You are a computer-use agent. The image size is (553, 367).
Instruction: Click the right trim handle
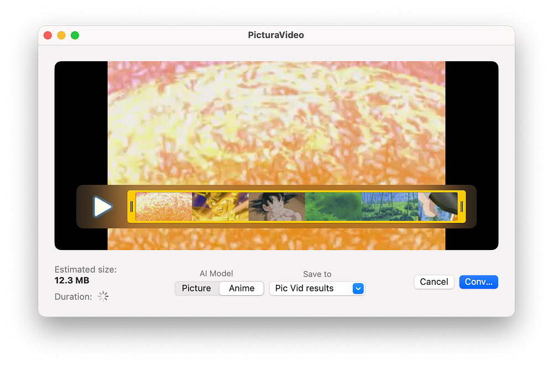(x=462, y=206)
